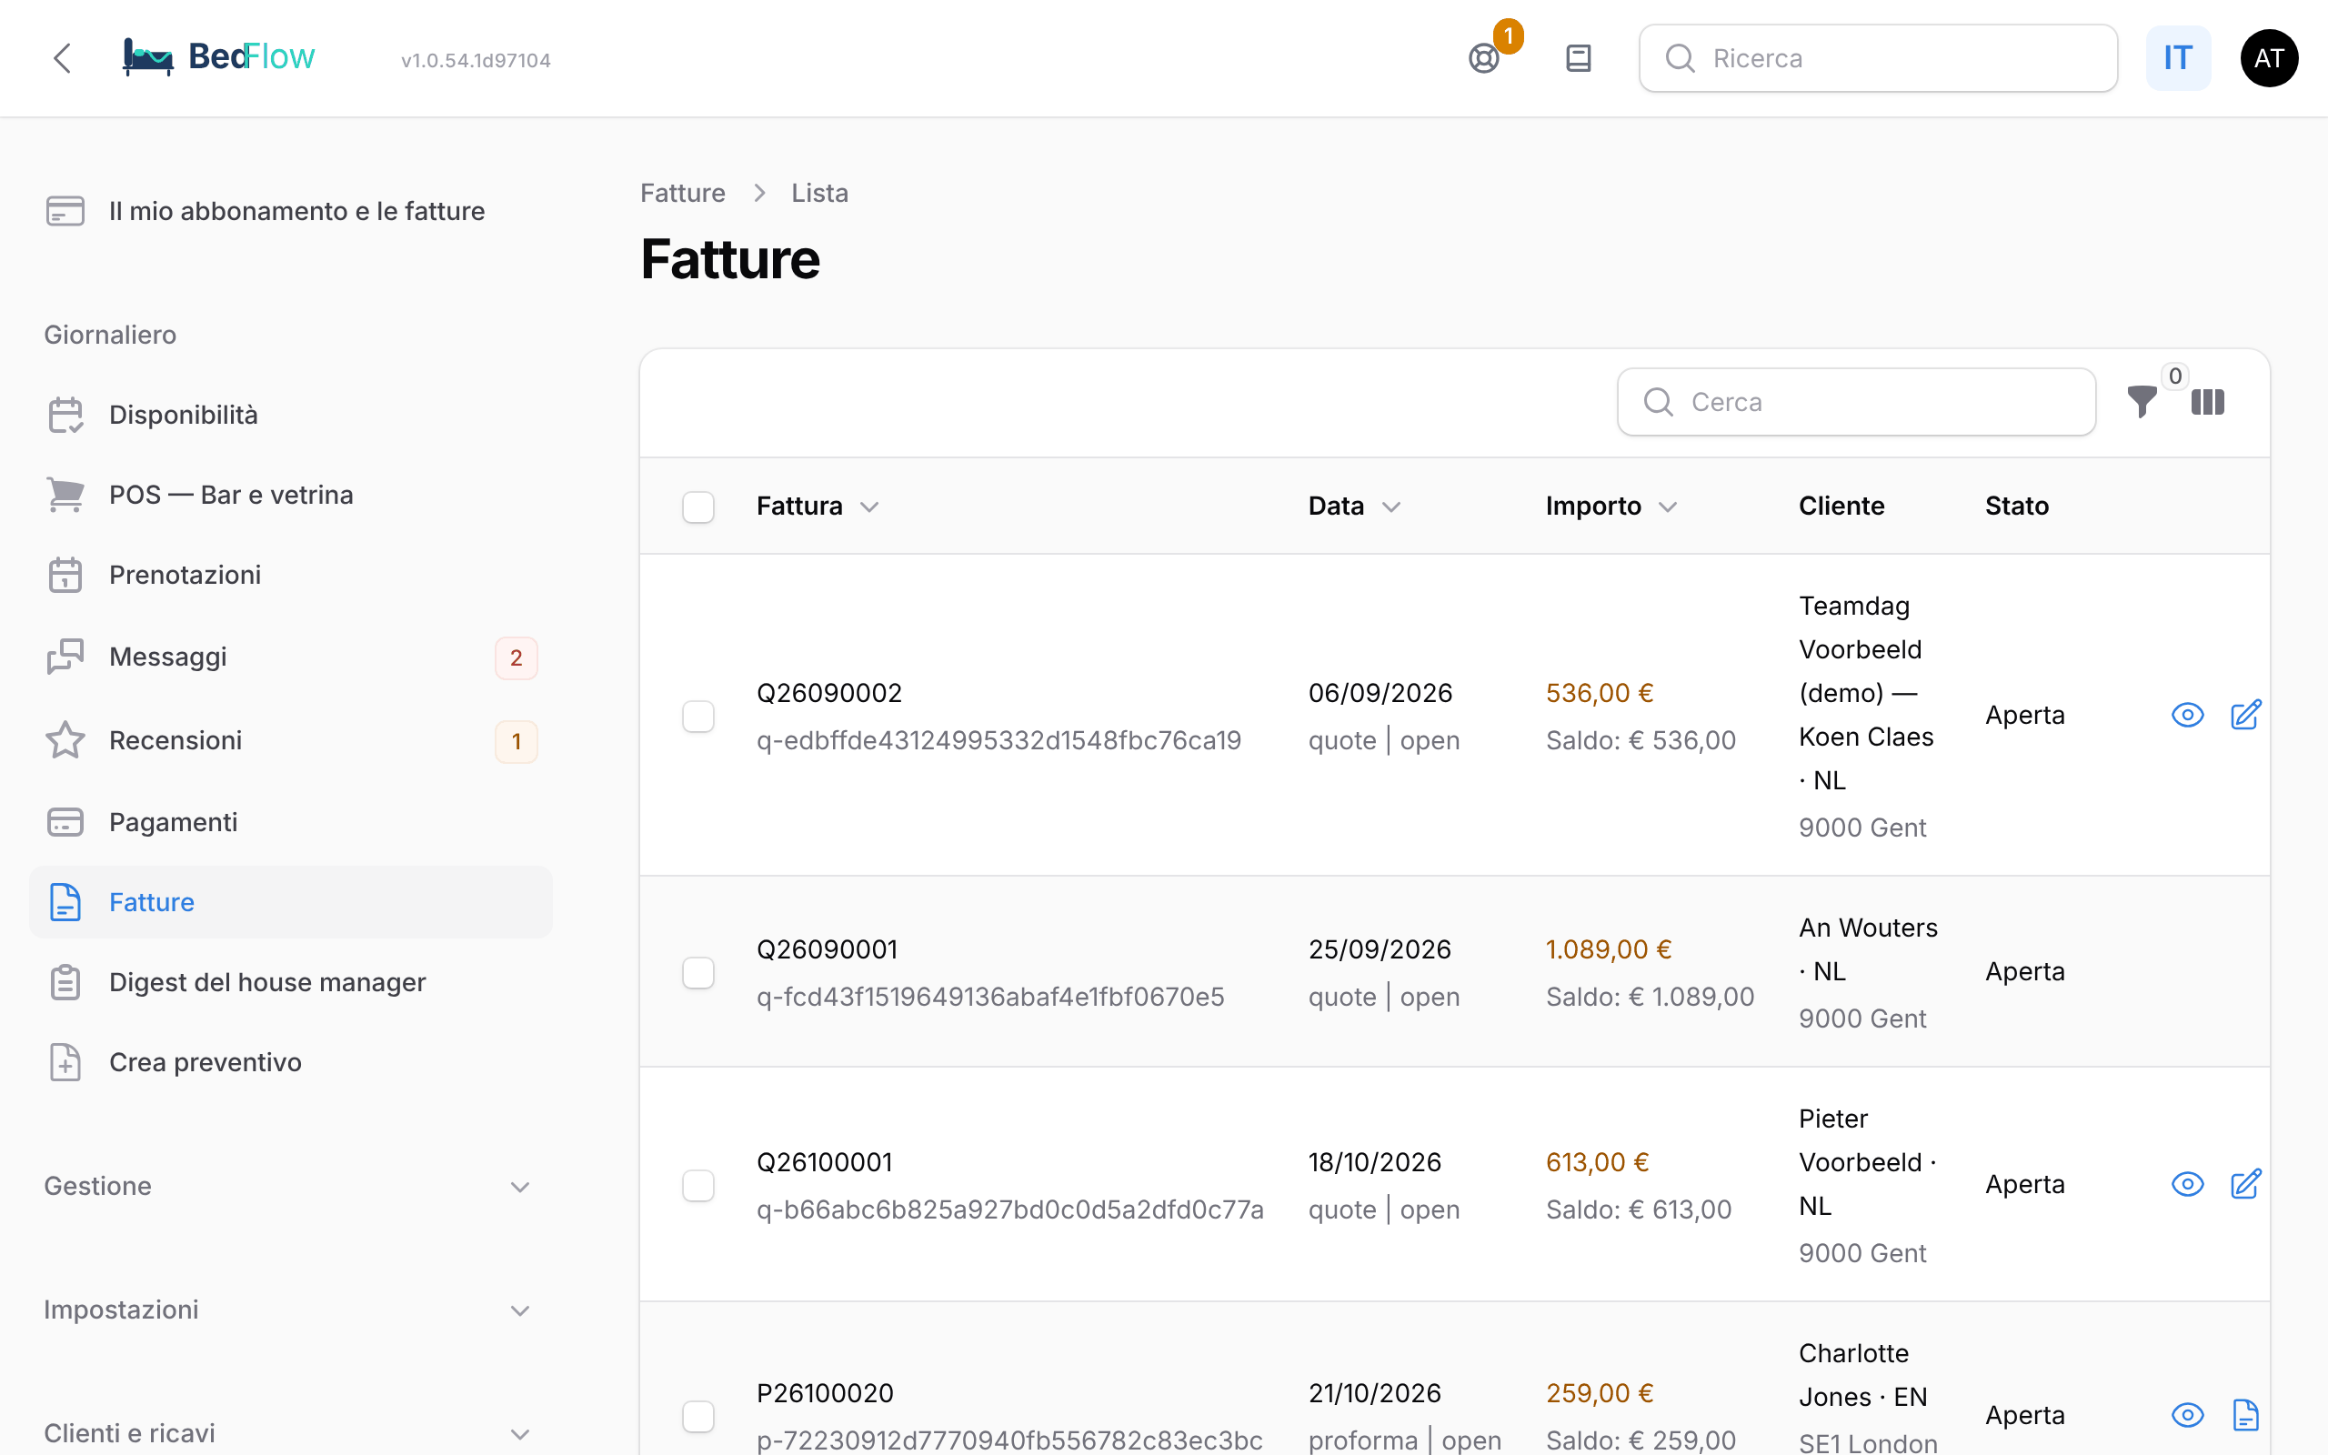The image size is (2328, 1455).
Task: Select all invoices with header checkbox
Action: coord(698,507)
